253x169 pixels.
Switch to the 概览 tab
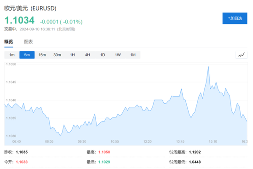(9, 42)
